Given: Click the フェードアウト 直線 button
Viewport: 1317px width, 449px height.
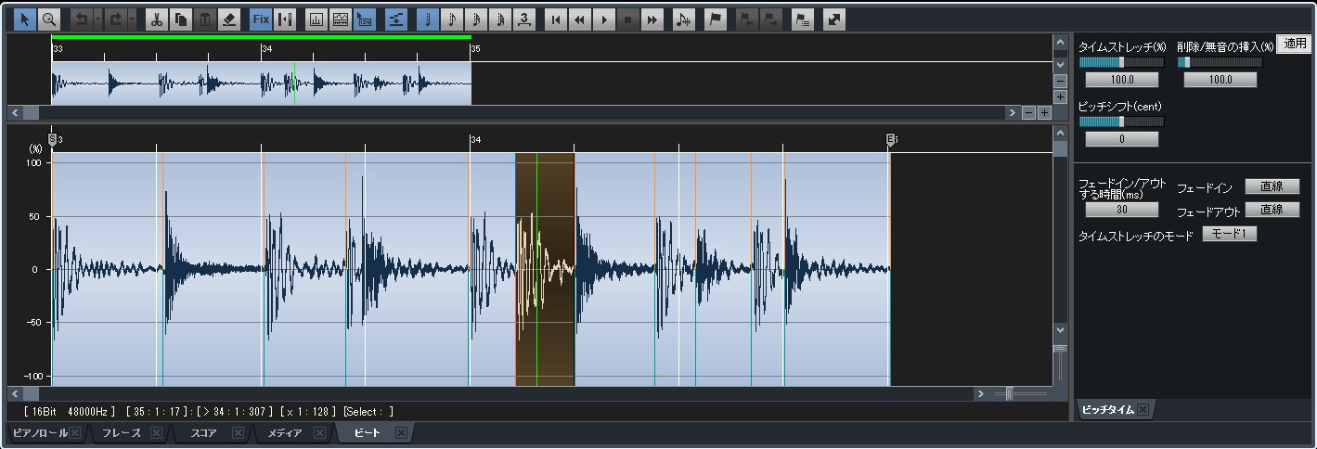Looking at the screenshot, I should point(1272,210).
